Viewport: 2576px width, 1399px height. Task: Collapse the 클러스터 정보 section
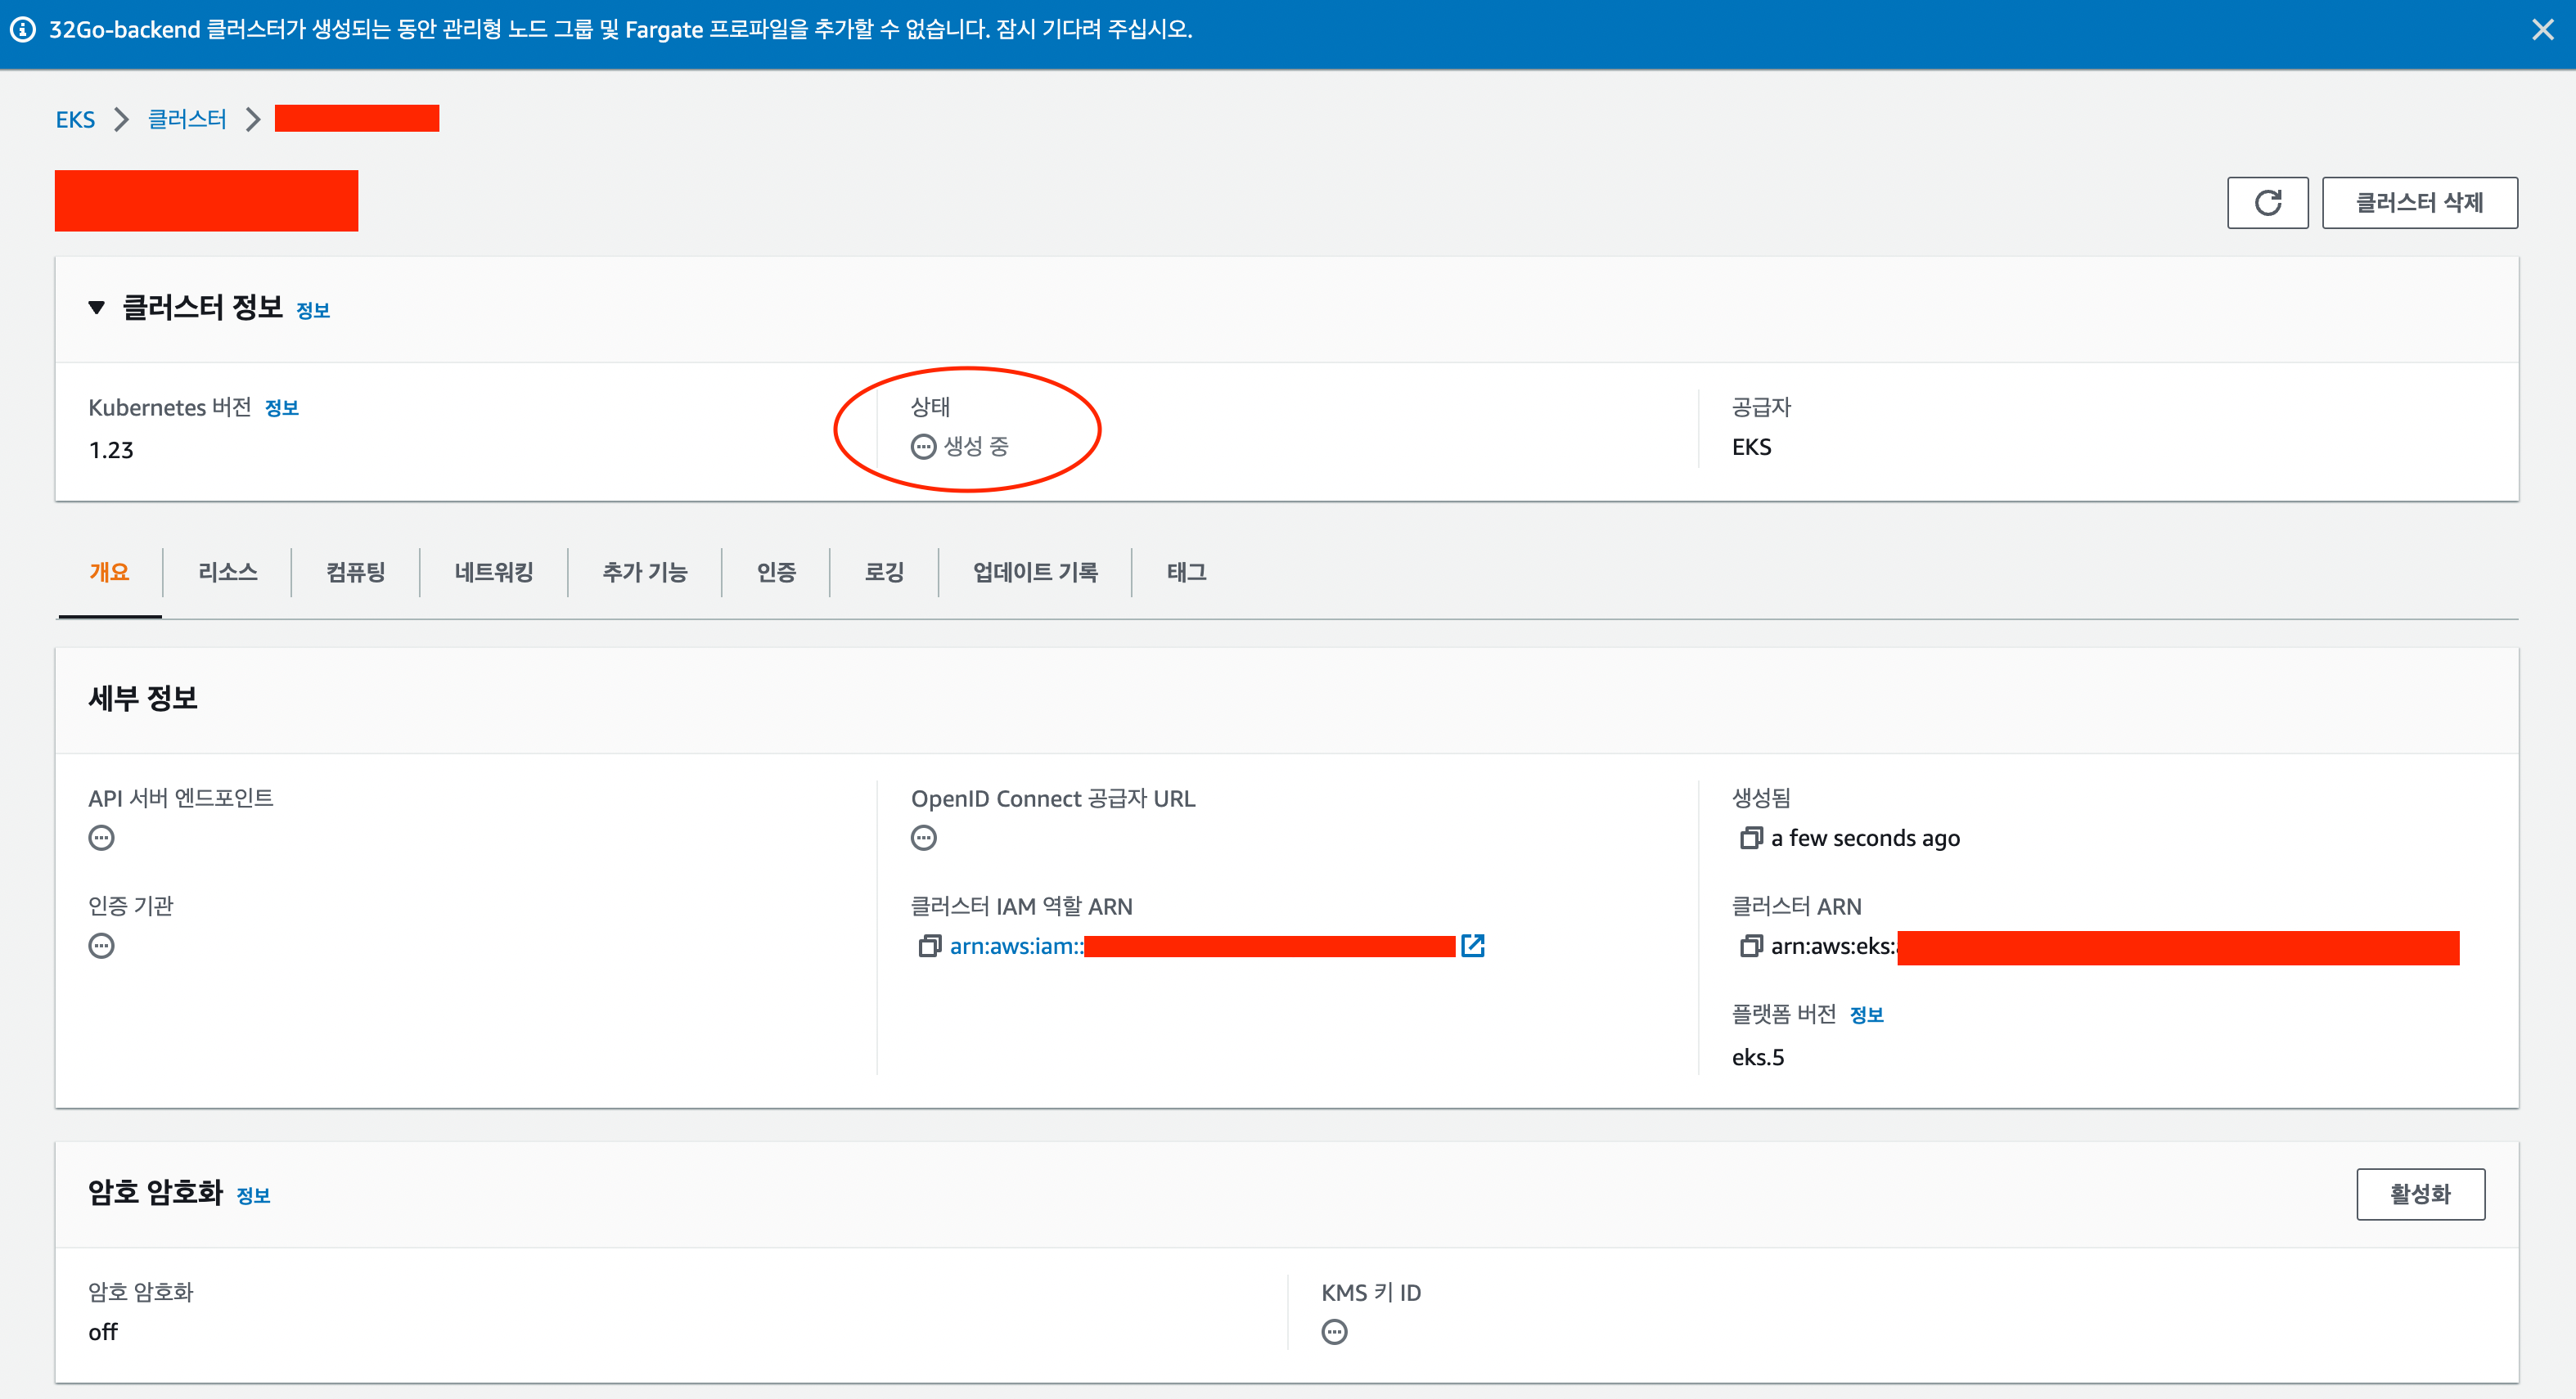point(97,308)
